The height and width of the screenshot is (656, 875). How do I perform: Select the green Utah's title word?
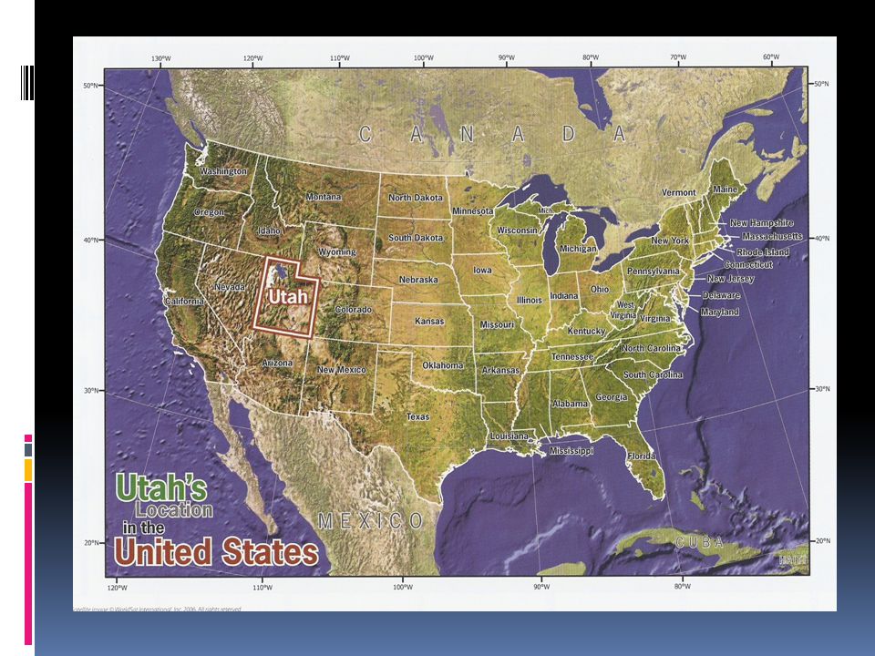(161, 488)
